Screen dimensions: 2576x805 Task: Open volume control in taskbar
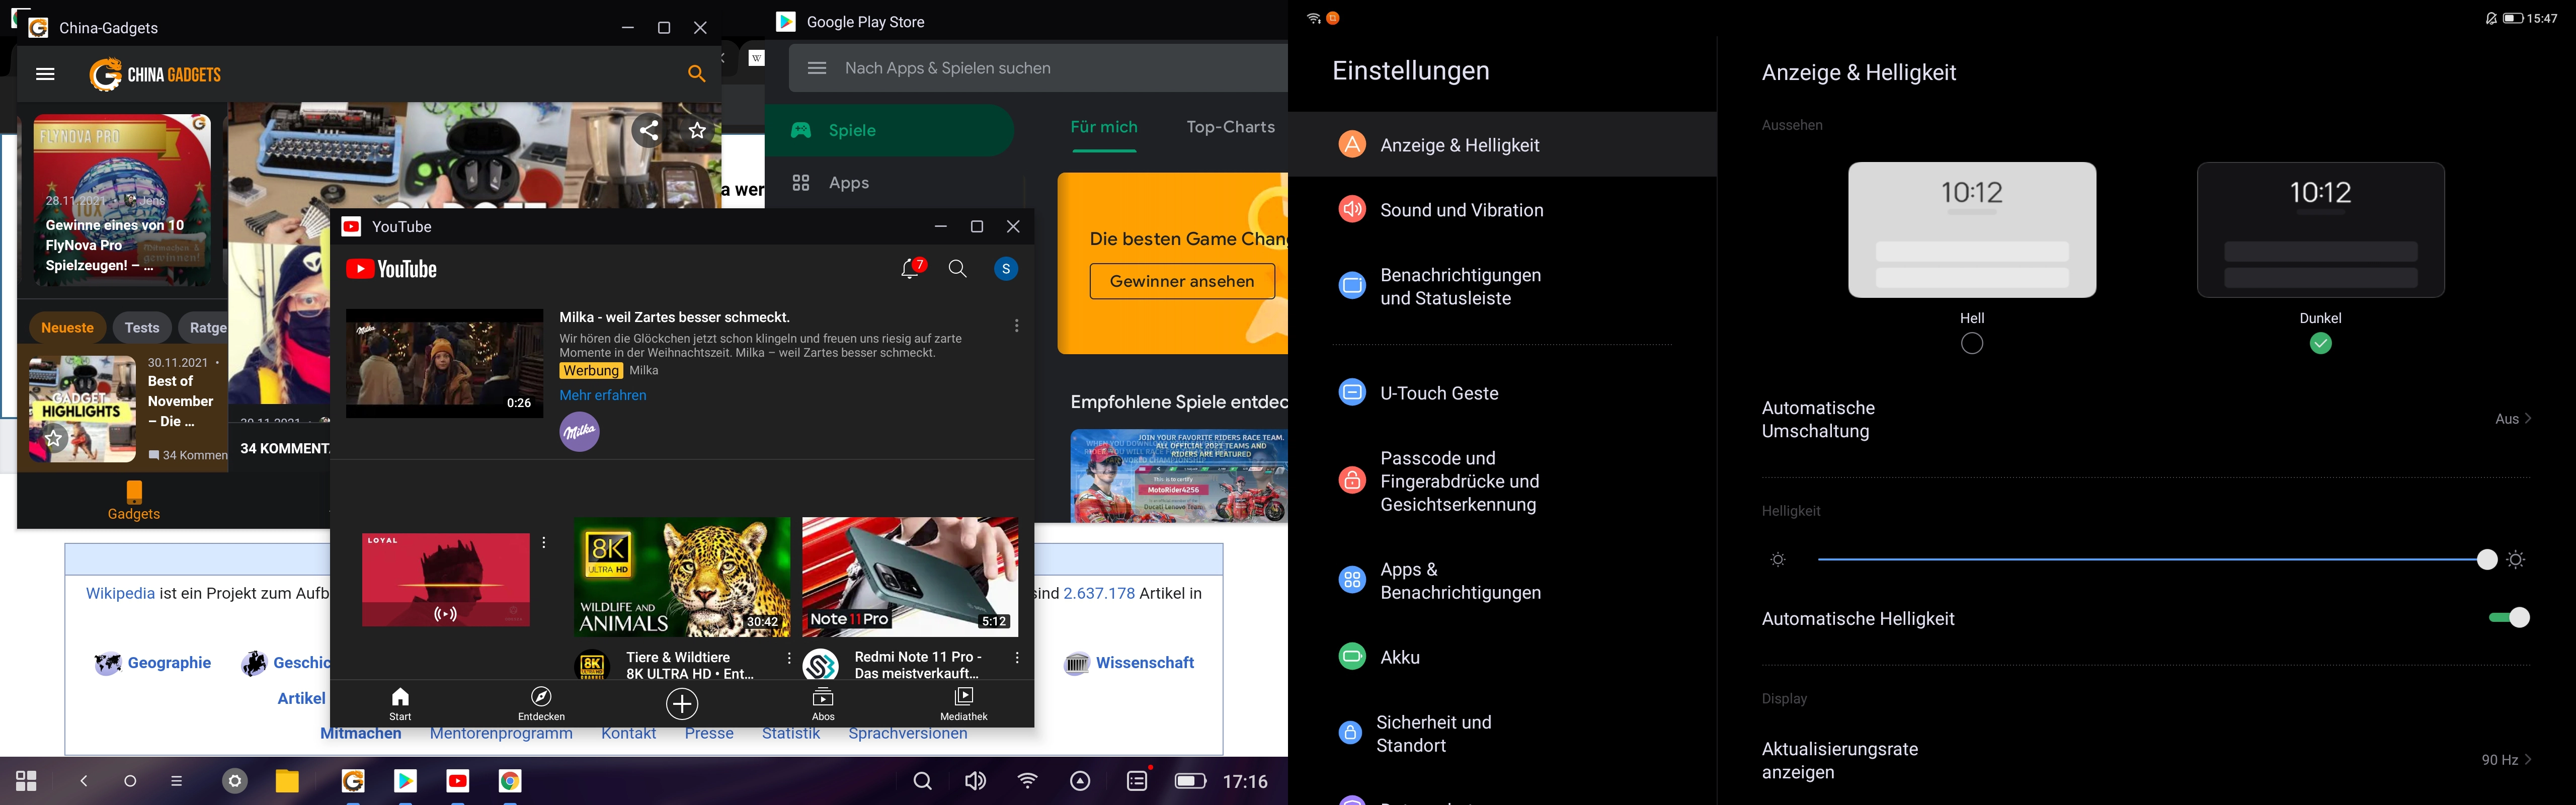point(976,781)
